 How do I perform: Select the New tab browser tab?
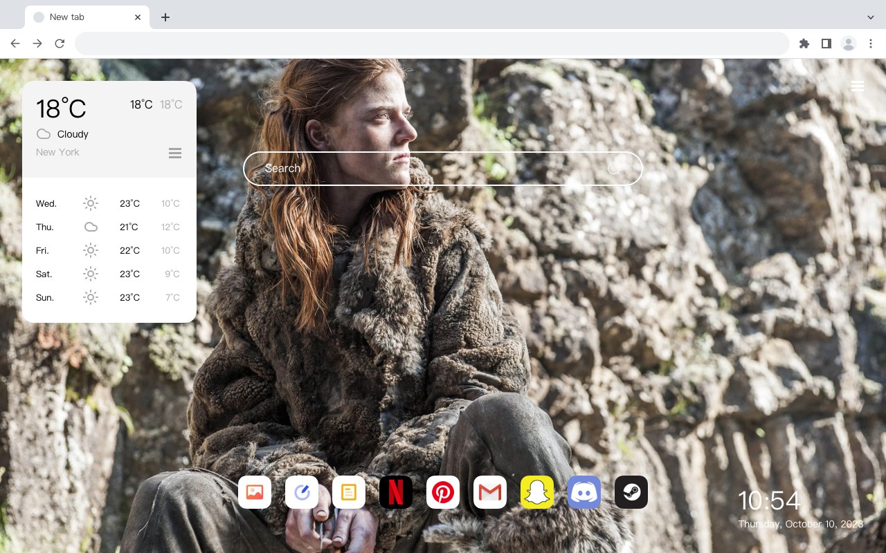coord(87,17)
